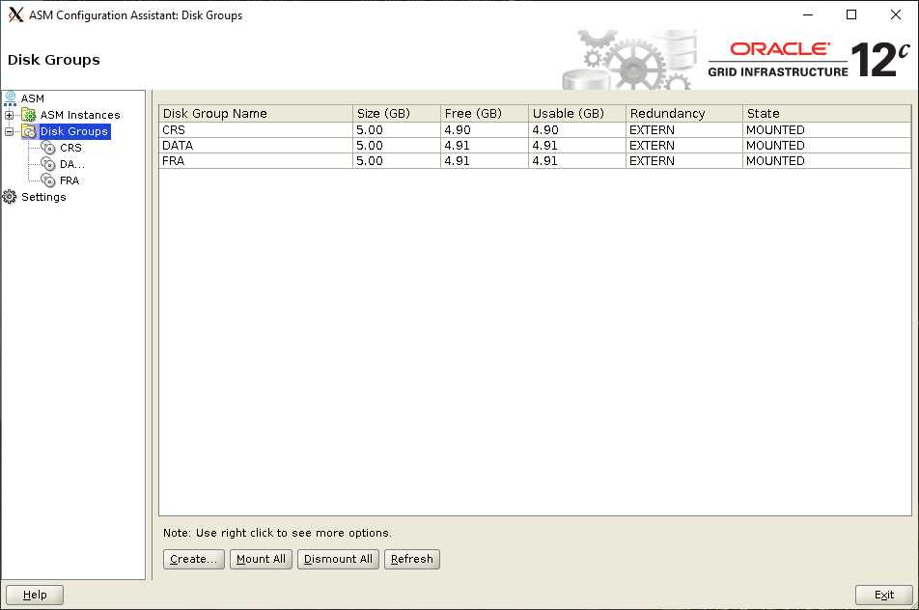Viewport: 919px width, 610px height.
Task: Expand the ASM Instances tree node
Action: pyautogui.click(x=10, y=116)
